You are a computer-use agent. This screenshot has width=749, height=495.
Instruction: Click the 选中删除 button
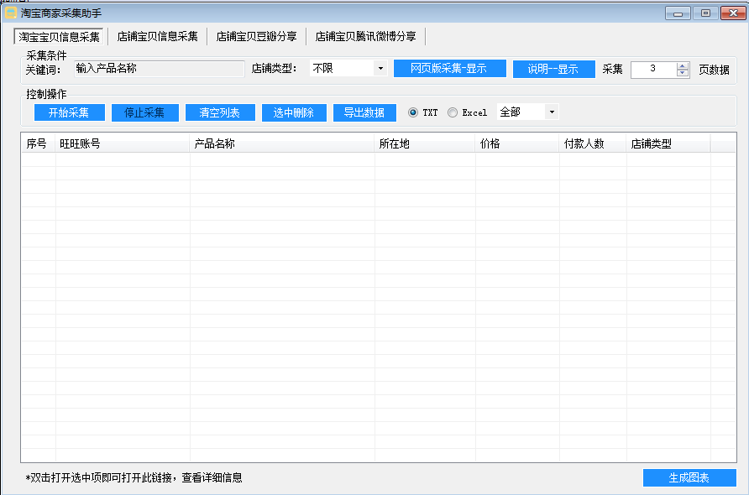(x=294, y=112)
